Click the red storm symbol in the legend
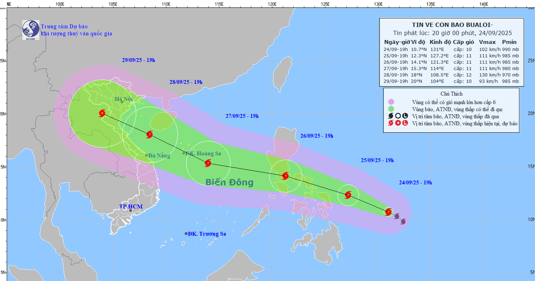The width and height of the screenshot is (535, 281). tap(391, 123)
